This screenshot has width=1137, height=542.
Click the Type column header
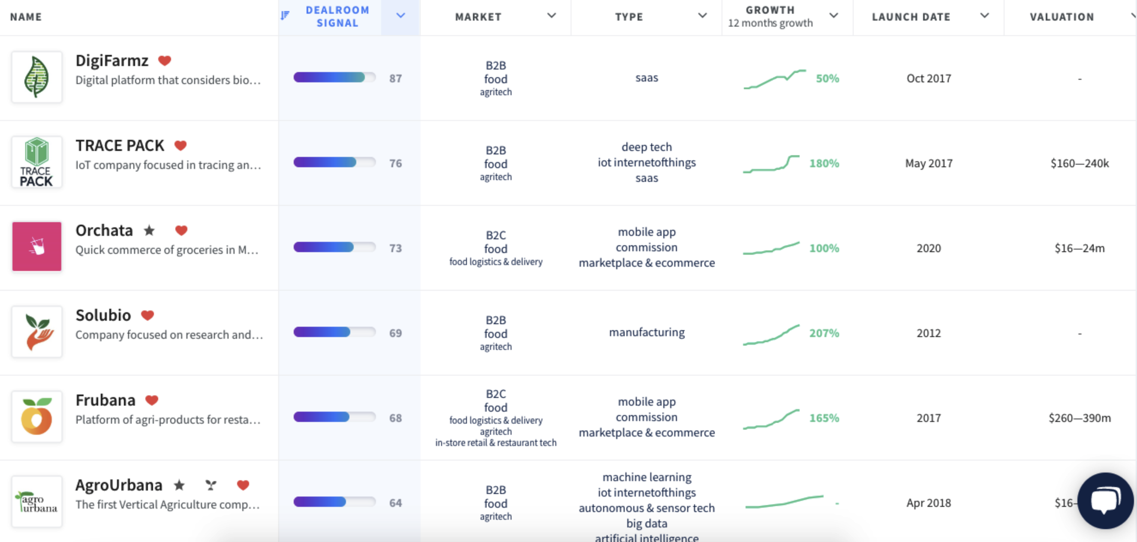[x=629, y=17]
